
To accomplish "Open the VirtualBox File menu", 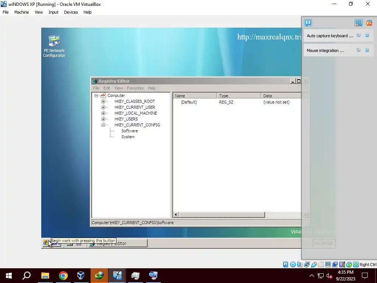I will (x=6, y=12).
